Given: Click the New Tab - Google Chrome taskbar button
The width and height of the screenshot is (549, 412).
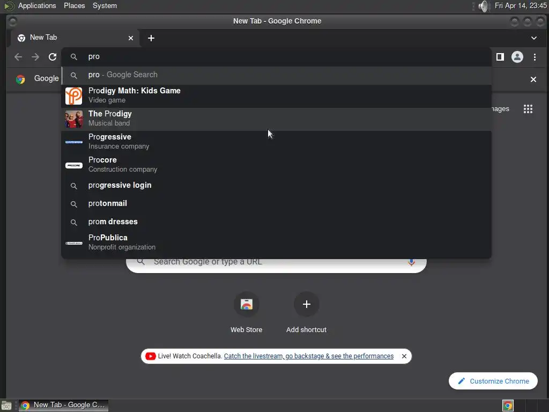Looking at the screenshot, I should point(63,406).
